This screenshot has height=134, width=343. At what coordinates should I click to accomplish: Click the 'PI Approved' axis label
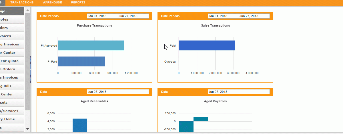click(49, 45)
